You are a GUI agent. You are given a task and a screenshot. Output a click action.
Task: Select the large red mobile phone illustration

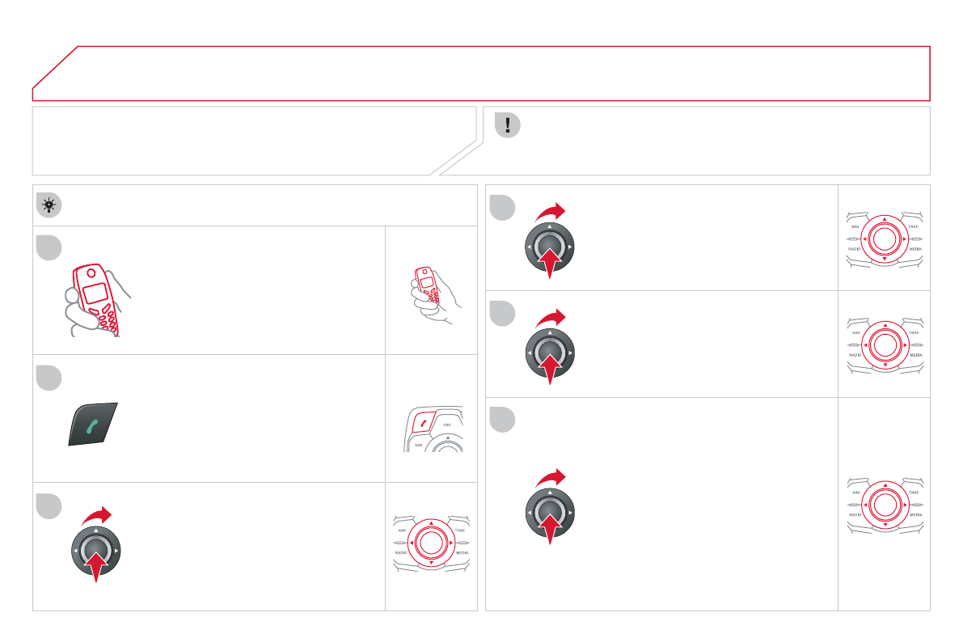click(94, 299)
